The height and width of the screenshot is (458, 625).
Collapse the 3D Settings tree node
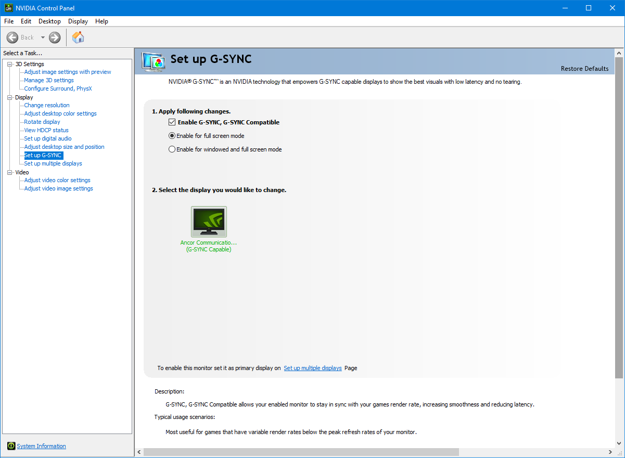click(x=9, y=64)
